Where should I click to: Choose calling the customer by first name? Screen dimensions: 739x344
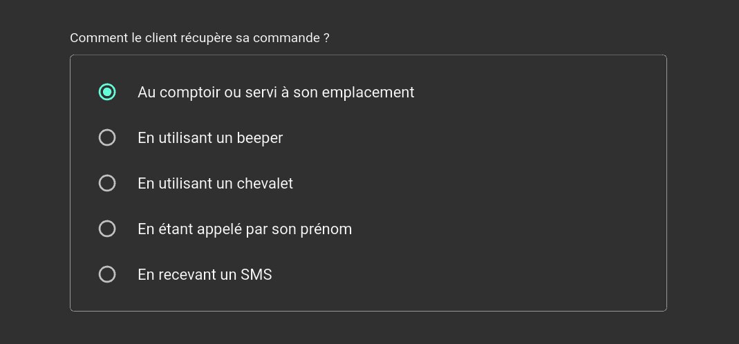point(107,229)
